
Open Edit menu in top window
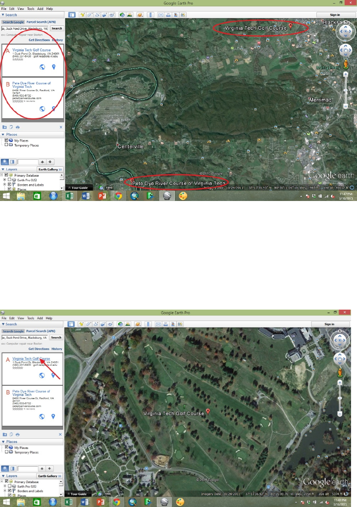pyautogui.click(x=12, y=8)
